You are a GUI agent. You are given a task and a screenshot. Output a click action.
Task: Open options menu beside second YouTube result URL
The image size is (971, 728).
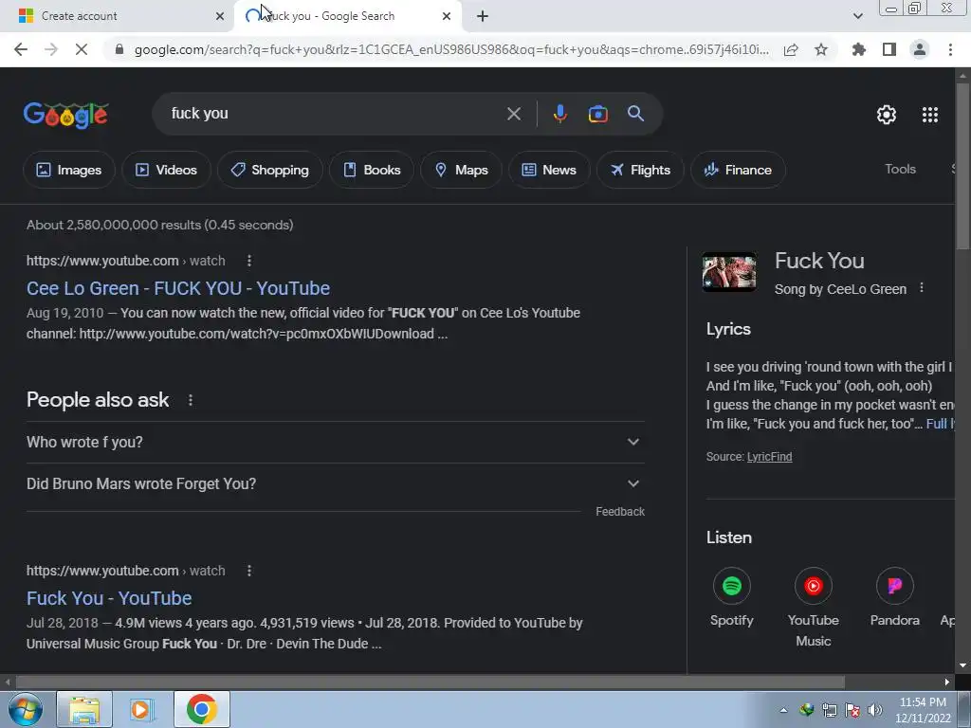249,571
